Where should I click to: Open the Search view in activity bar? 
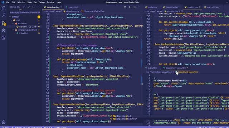click(x=4, y=15)
